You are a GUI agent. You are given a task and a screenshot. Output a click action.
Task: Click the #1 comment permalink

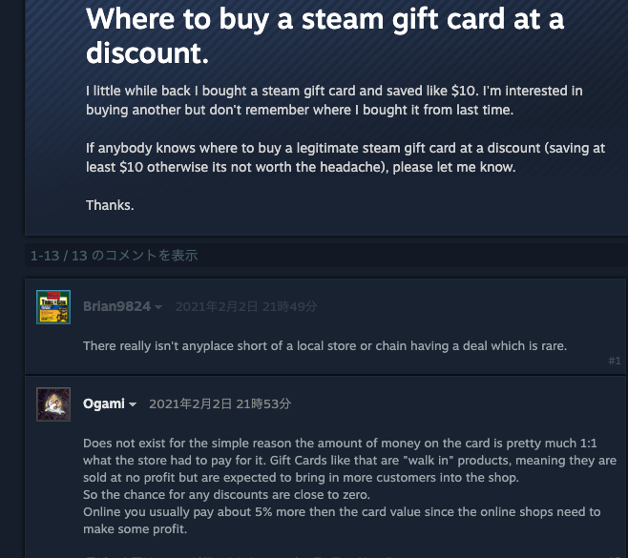(615, 362)
